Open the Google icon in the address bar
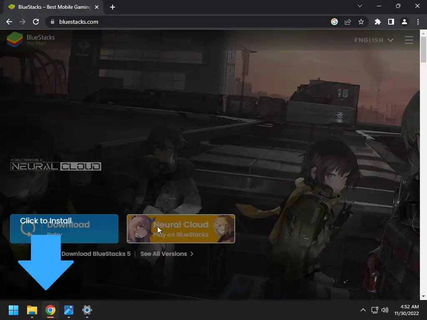Viewport: 427px width, 320px height. click(334, 22)
